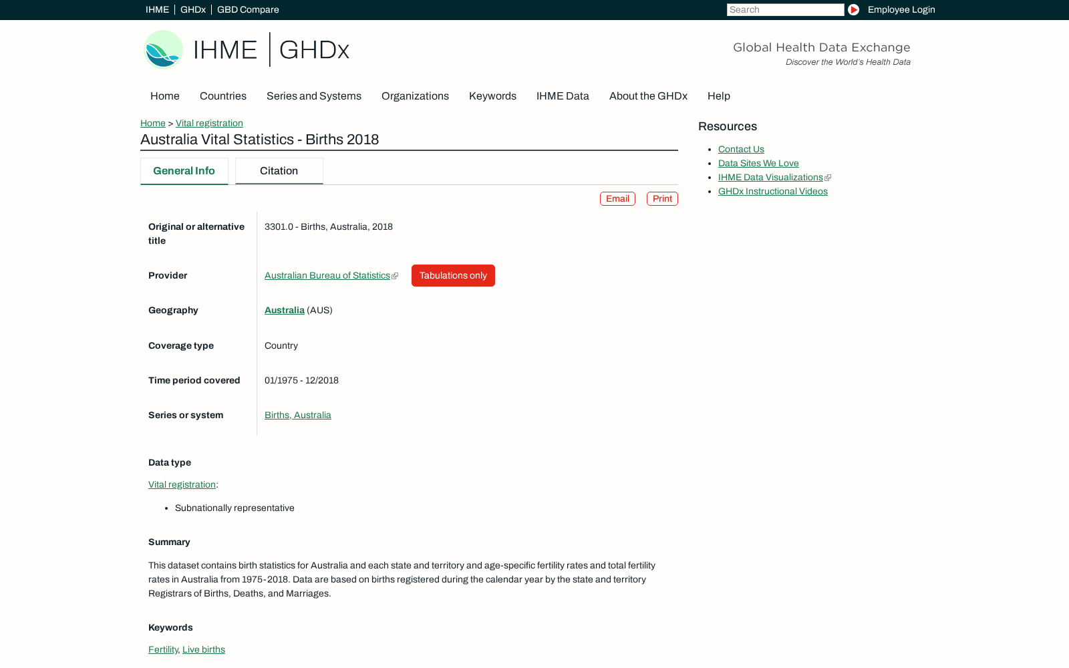This screenshot has width=1069, height=668.
Task: Click Vital registration breadcrumb link
Action: point(209,124)
